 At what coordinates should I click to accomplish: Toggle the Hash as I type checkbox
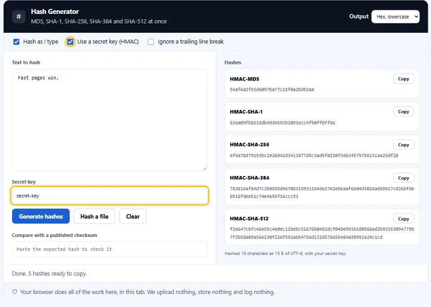[x=17, y=42]
